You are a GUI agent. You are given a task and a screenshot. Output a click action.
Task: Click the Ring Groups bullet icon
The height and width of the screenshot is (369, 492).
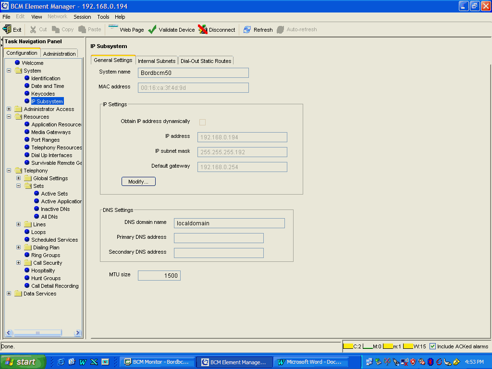coord(27,255)
